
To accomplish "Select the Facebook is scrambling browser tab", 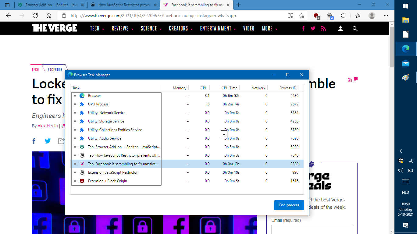I will point(197,5).
